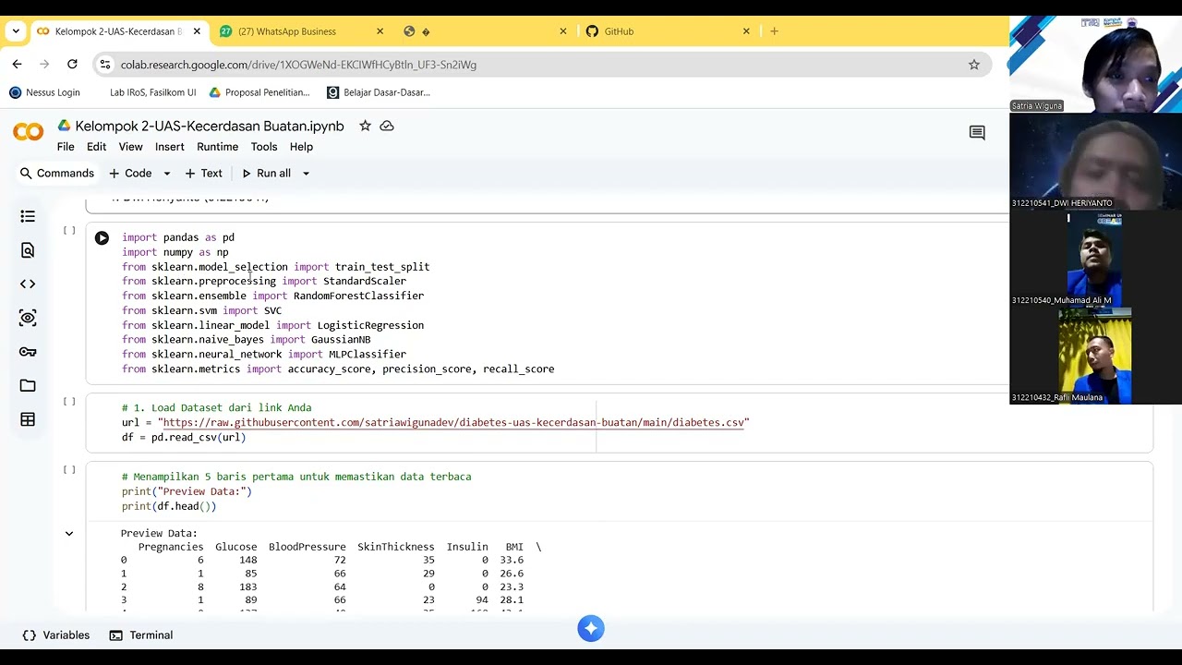Open the View menu
This screenshot has width=1182, height=665.
pos(130,147)
